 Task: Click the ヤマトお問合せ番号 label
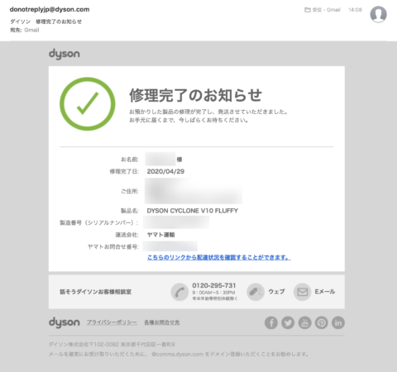112,246
